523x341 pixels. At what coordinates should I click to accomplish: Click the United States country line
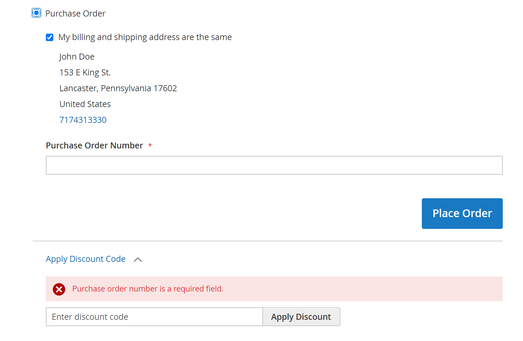pyautogui.click(x=85, y=104)
